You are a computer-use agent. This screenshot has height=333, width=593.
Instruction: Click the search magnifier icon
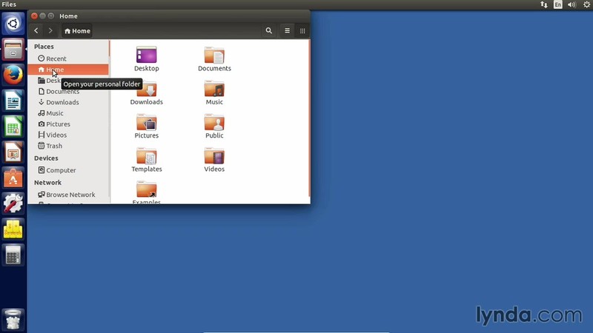[269, 31]
